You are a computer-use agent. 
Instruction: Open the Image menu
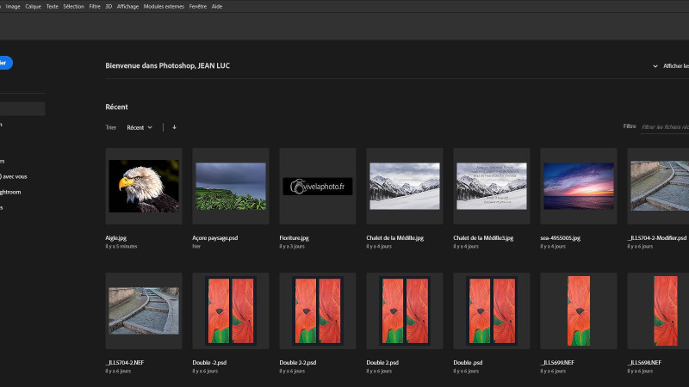(13, 6)
